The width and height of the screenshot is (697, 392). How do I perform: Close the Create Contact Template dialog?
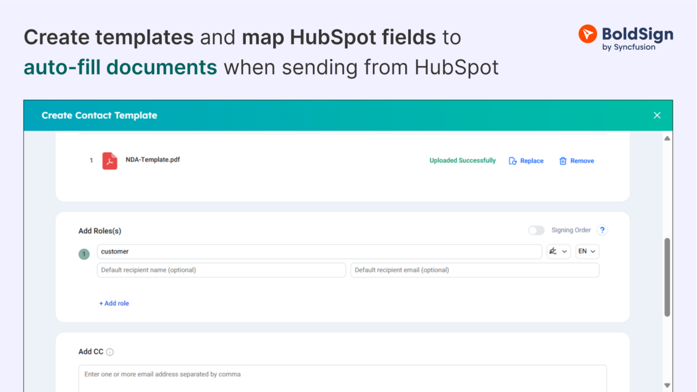pos(657,115)
